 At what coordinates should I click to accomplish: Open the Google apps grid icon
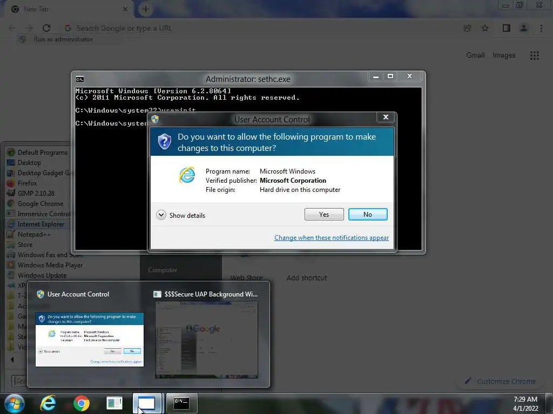coord(534,56)
